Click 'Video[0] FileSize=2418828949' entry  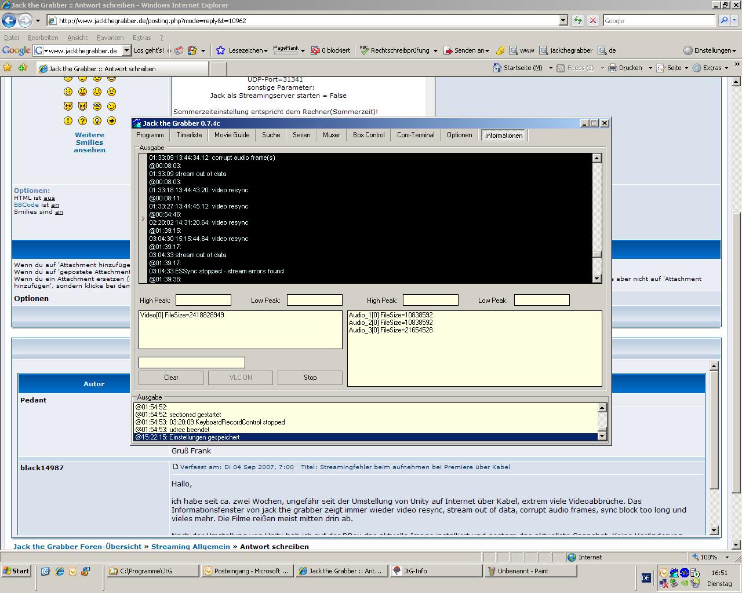tap(182, 315)
